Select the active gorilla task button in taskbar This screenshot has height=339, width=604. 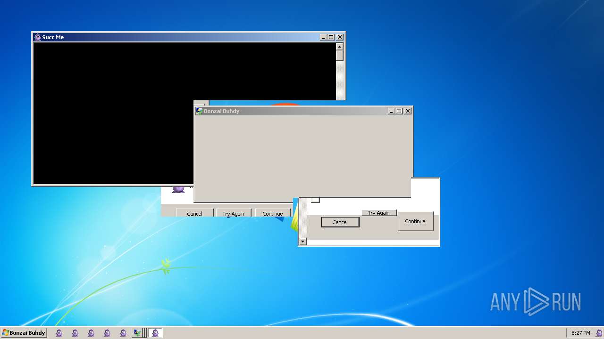155,333
